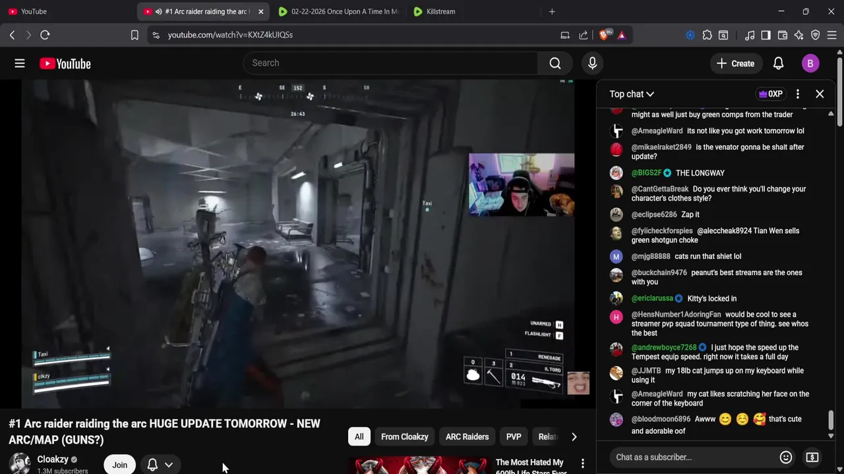Screen dimensions: 844x474
Task: Open Brave VPN shield icon
Action: [815, 35]
